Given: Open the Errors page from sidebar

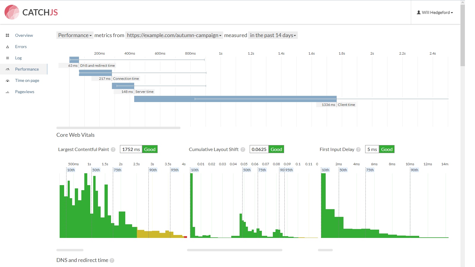Looking at the screenshot, I should pos(21,47).
